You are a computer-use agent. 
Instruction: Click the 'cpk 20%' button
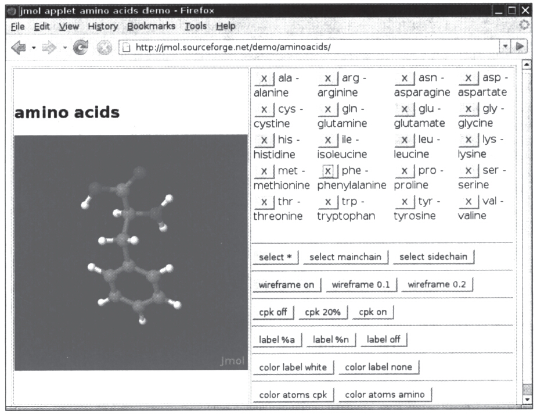click(323, 312)
